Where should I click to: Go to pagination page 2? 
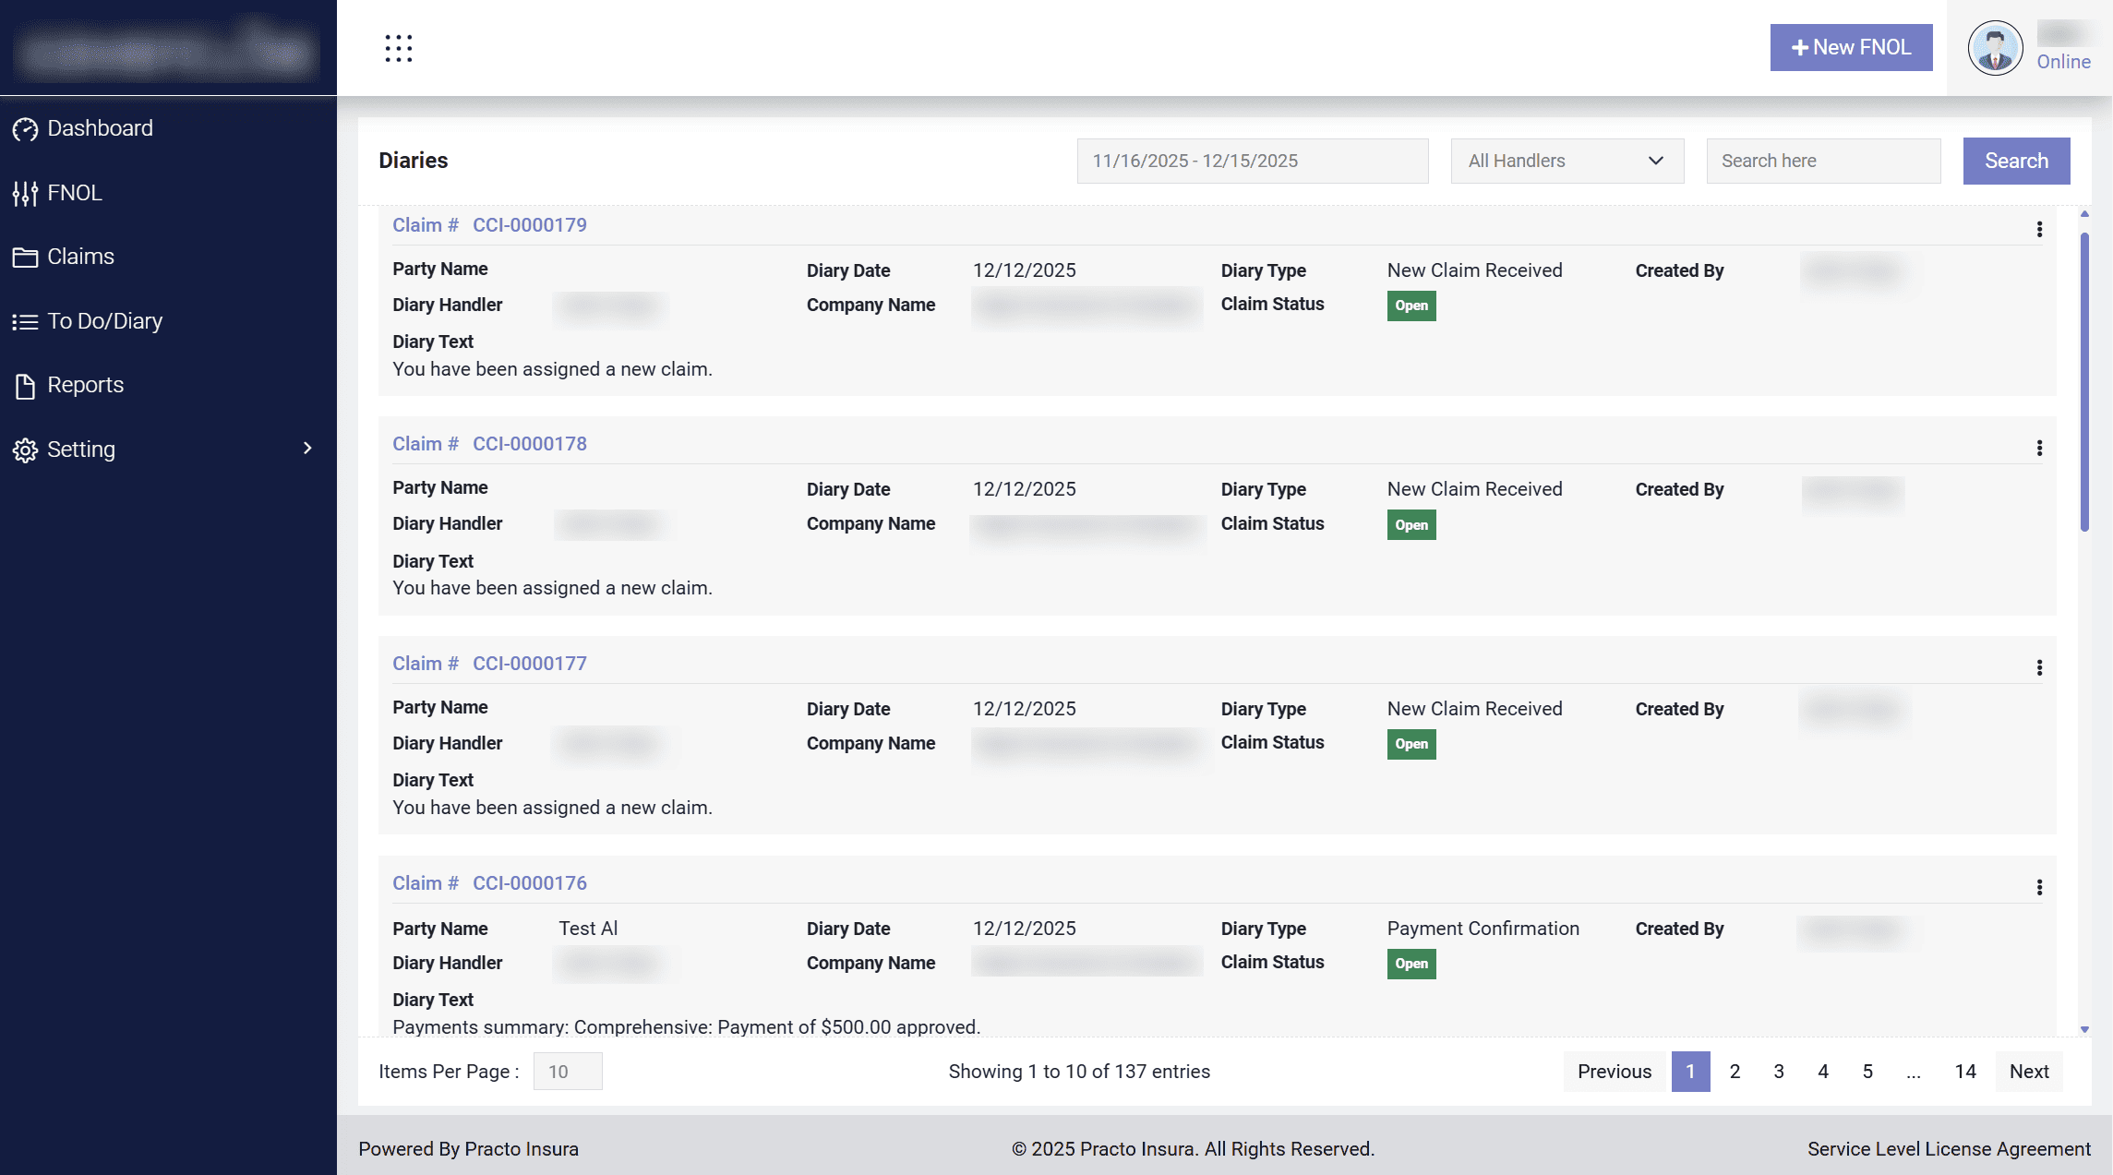1735,1072
